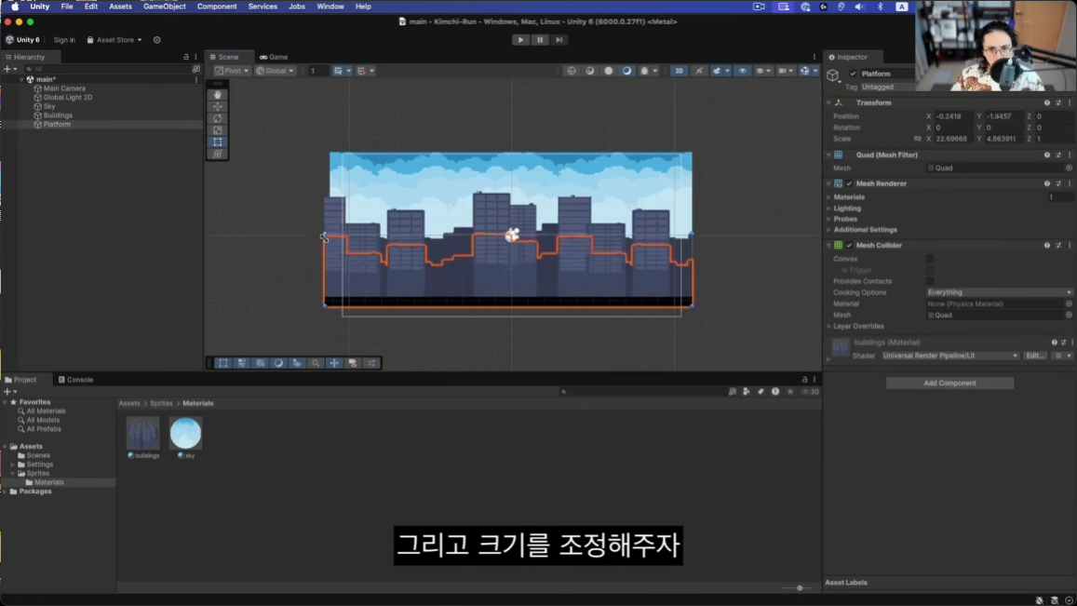The width and height of the screenshot is (1077, 606).
Task: Click the Step frame button
Action: pos(559,40)
